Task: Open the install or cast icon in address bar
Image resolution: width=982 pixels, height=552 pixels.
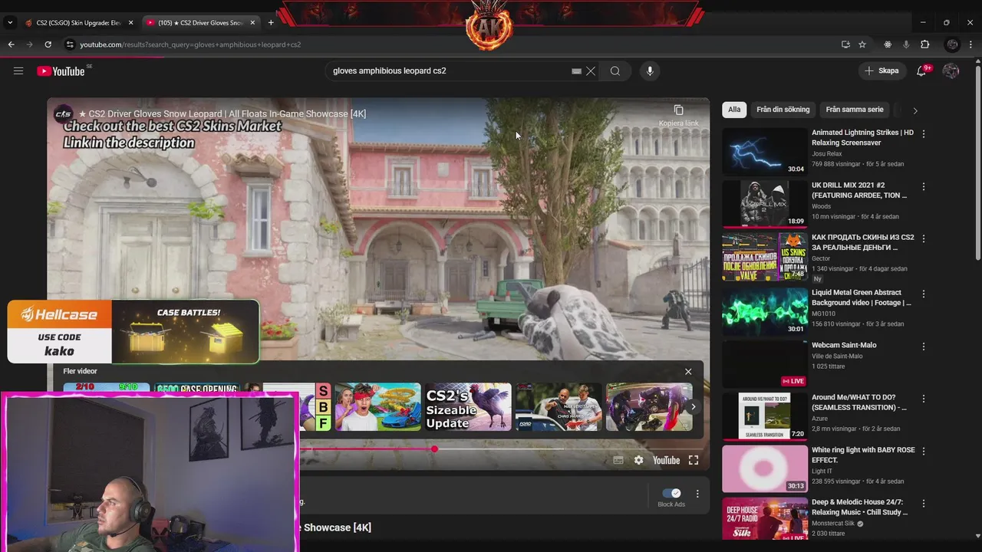Action: coord(845,44)
